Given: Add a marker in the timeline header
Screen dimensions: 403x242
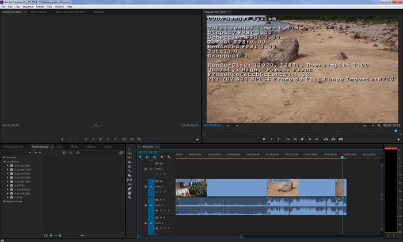Looking at the screenshot, I should 162,157.
